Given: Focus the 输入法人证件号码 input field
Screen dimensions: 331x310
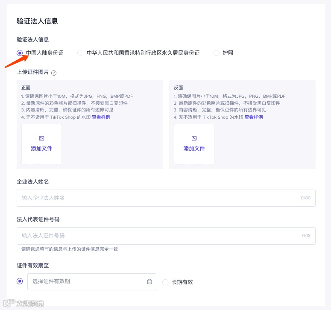Looking at the screenshot, I should [166, 236].
